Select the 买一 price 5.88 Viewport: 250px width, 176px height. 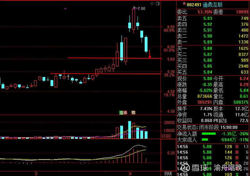click(208, 49)
